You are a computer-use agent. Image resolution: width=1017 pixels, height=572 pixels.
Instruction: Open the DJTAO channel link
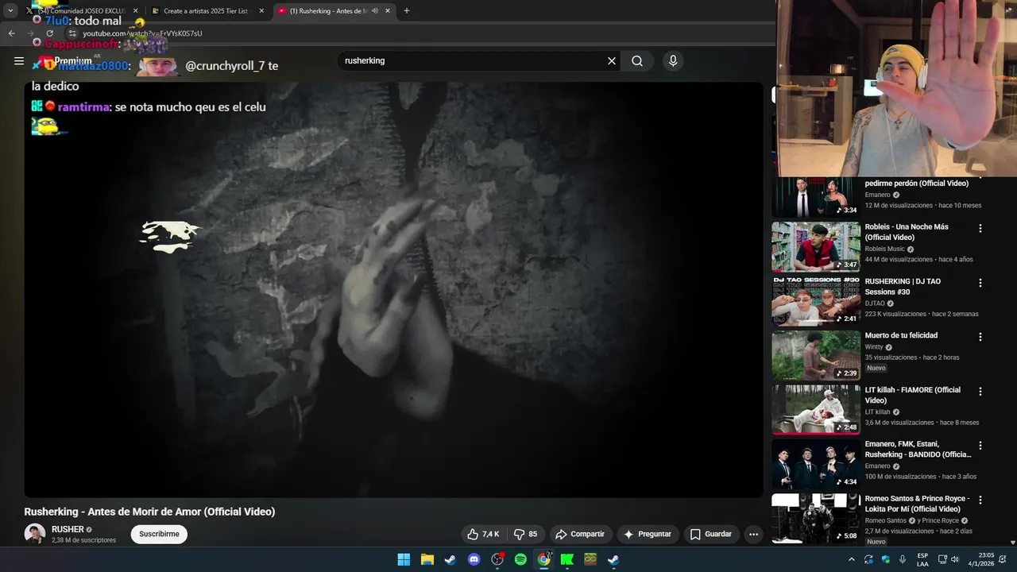(x=875, y=303)
